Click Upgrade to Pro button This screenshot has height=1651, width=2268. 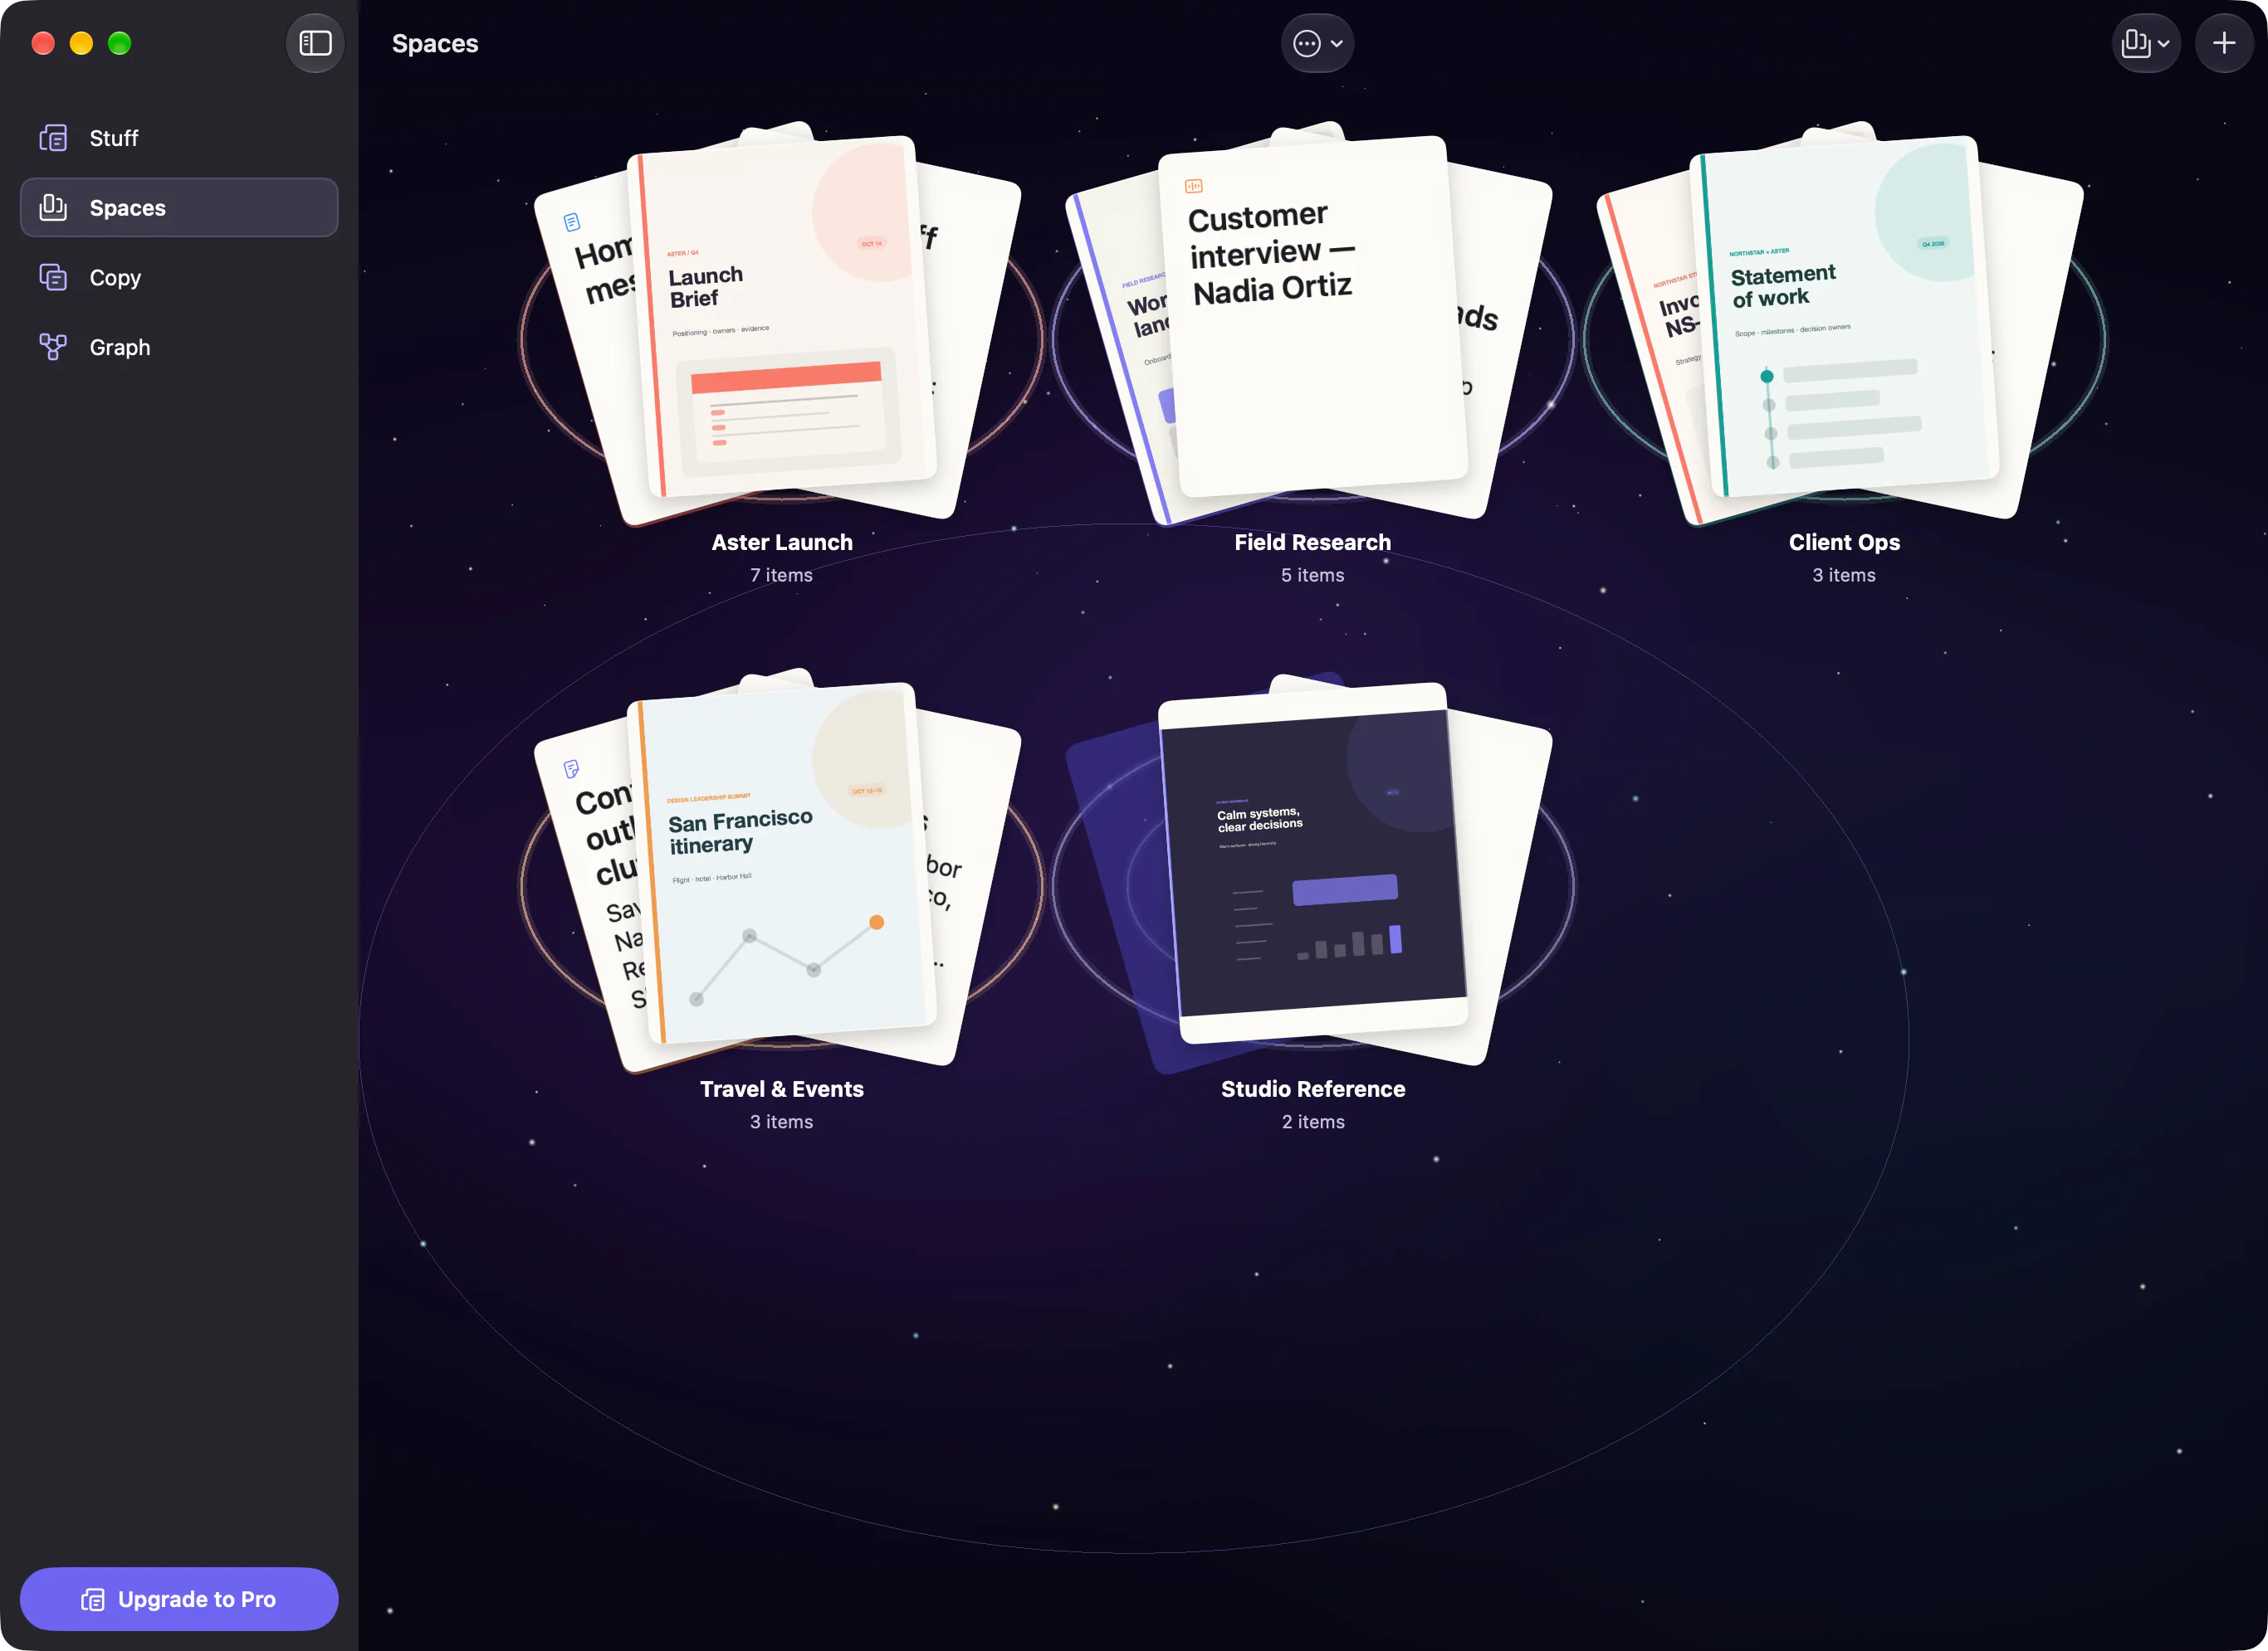tap(179, 1599)
